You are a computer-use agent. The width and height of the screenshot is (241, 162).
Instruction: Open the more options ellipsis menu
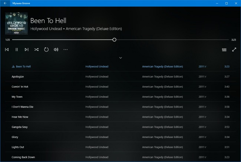(x=66, y=50)
